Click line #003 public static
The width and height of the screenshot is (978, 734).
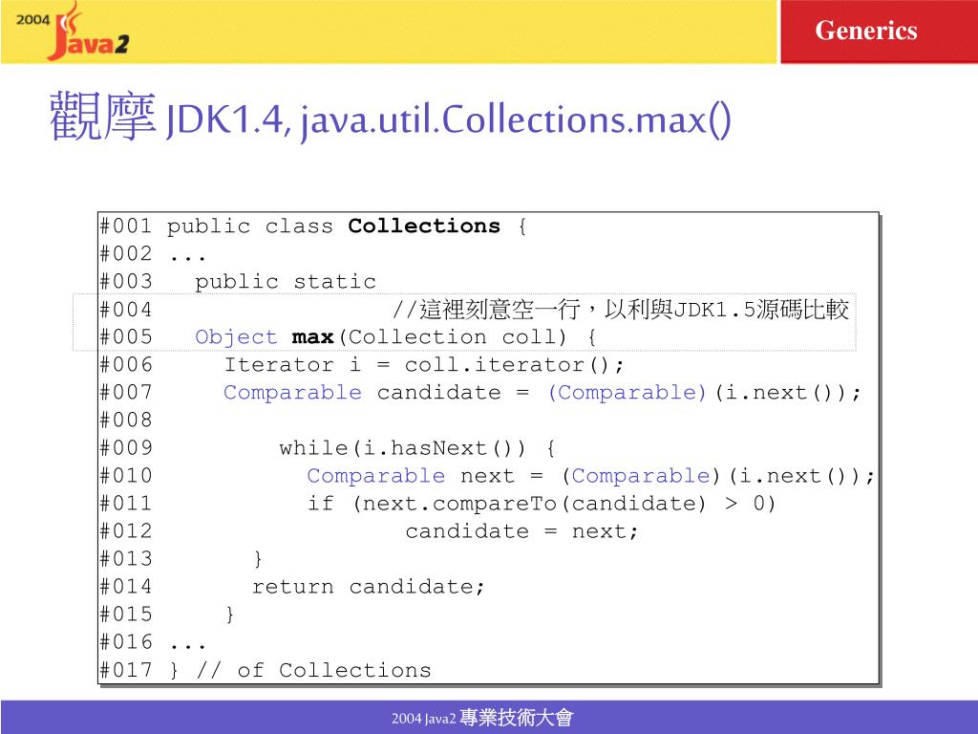(238, 282)
